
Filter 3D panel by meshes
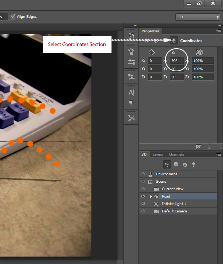(x=176, y=164)
